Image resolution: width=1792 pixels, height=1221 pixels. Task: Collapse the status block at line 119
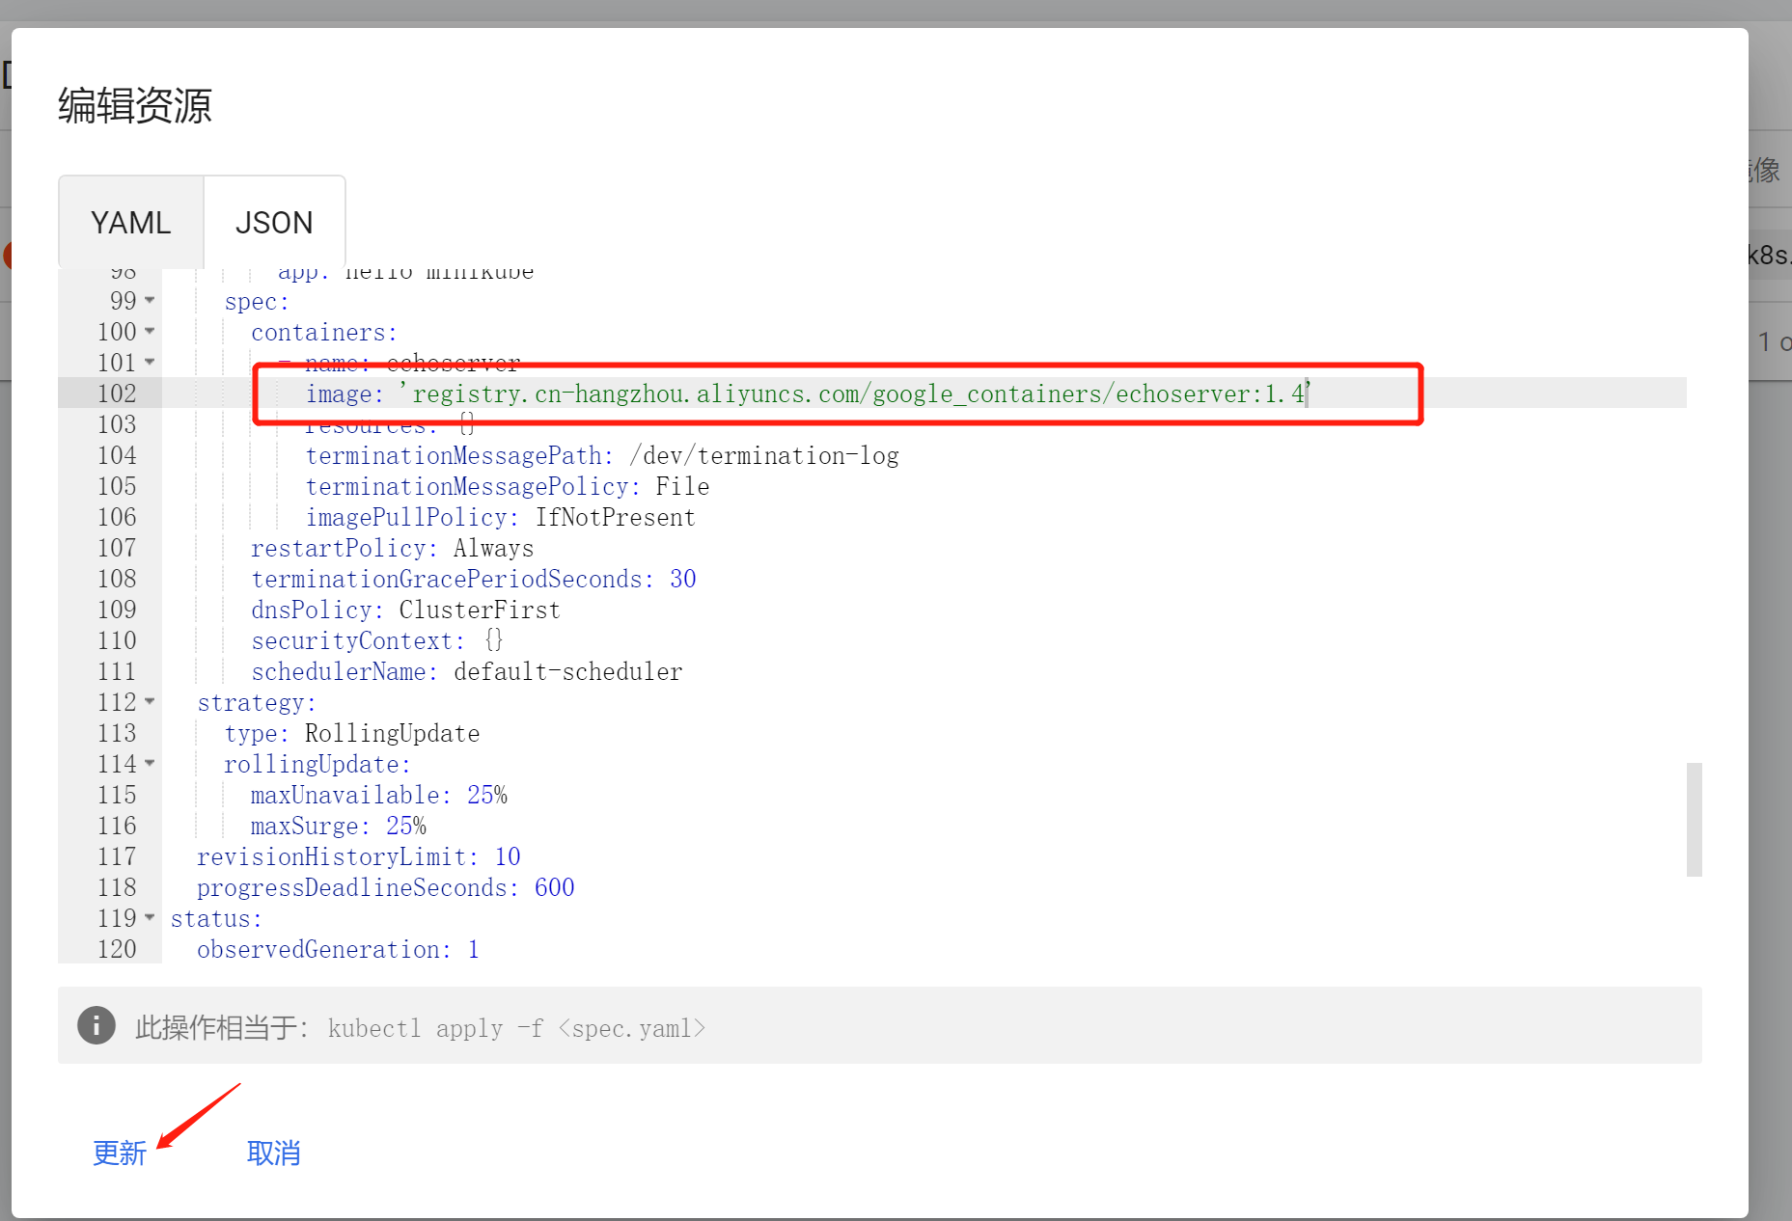coord(150,917)
